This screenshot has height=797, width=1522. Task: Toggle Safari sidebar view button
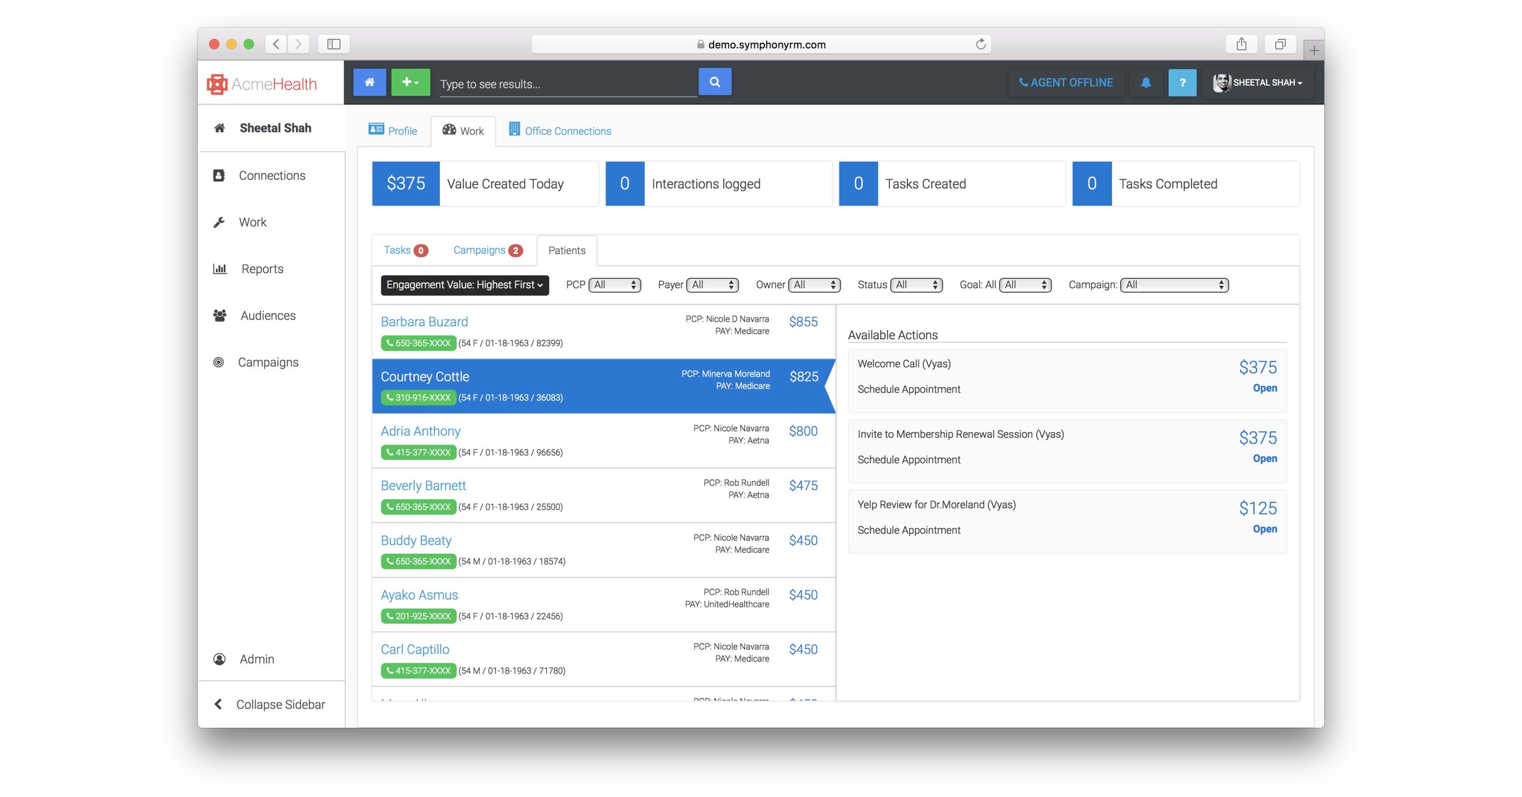334,45
